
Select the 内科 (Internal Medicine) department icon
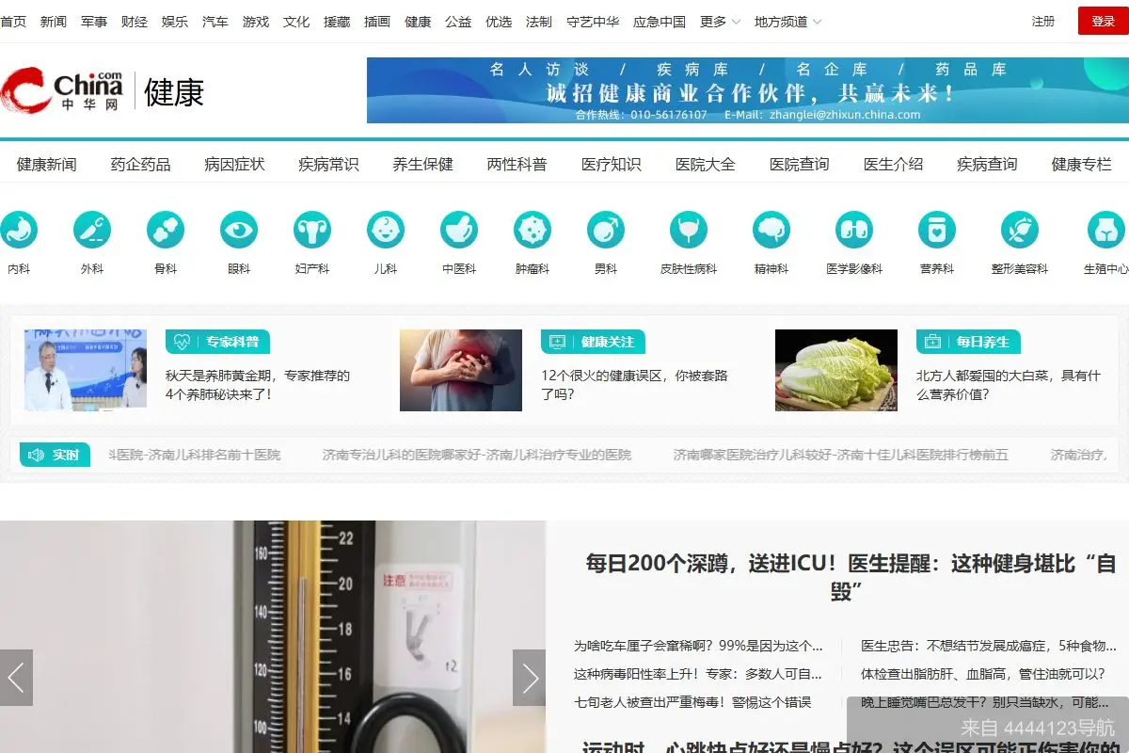pyautogui.click(x=21, y=228)
